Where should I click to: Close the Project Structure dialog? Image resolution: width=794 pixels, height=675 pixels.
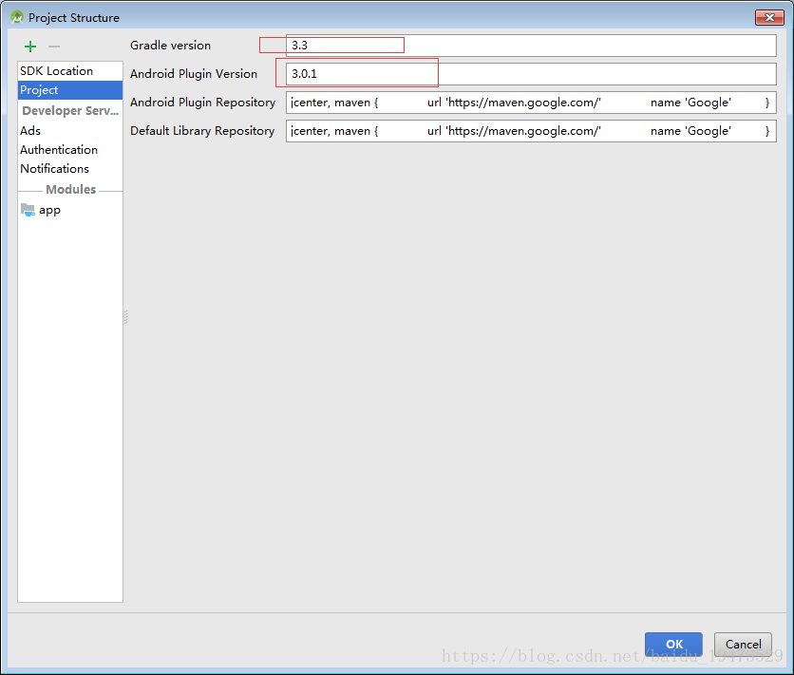[x=768, y=17]
